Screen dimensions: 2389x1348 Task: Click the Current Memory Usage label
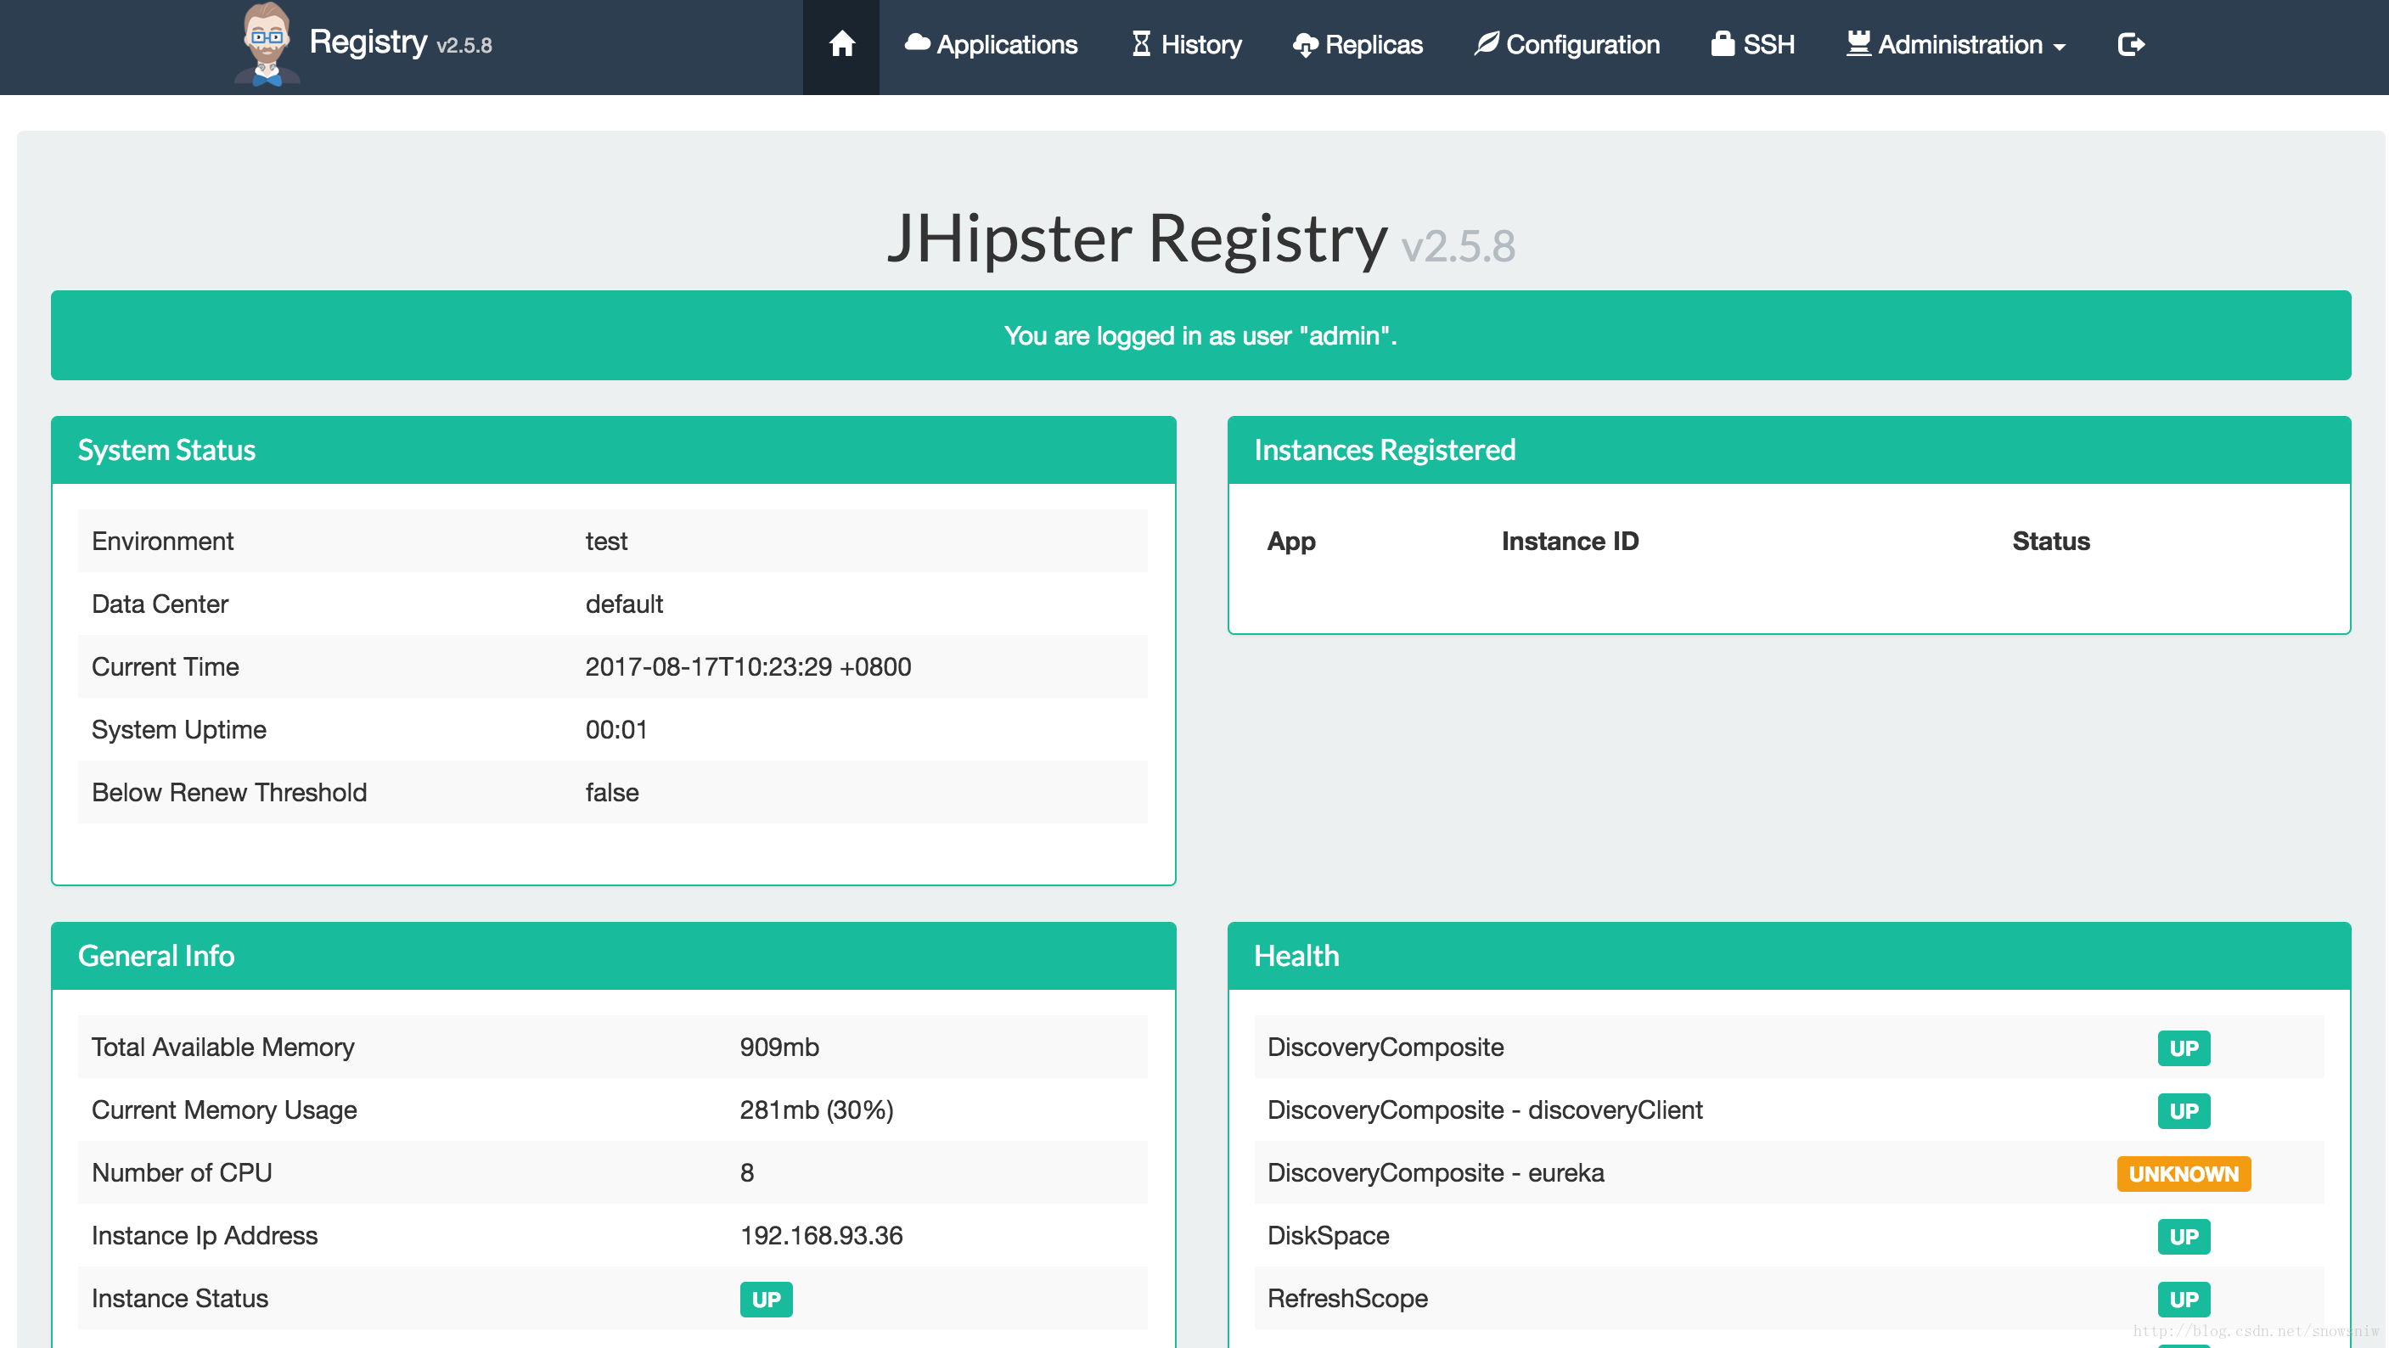click(224, 1109)
